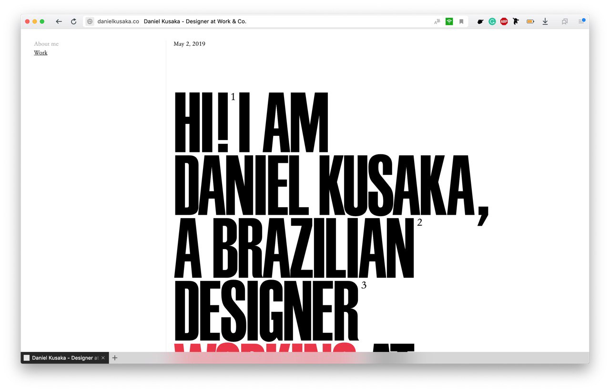Screen dimensions: 610x391
Task: Minimize the window with the yellow button
Action: click(34, 21)
